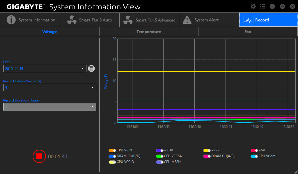Open settings gear in title bar

pos(253,6)
